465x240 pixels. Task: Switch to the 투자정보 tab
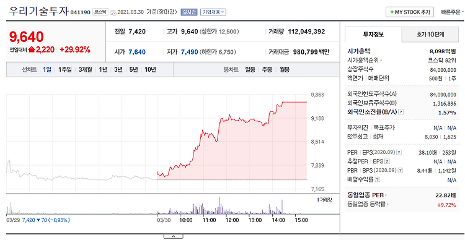point(373,34)
